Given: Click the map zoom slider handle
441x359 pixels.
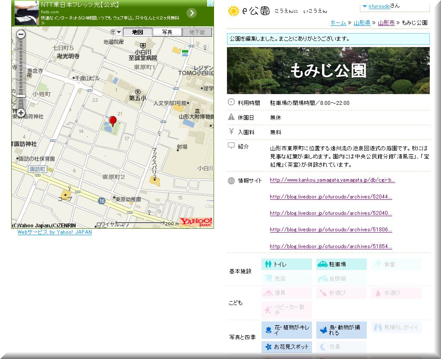Looking at the screenshot, I should [21, 96].
